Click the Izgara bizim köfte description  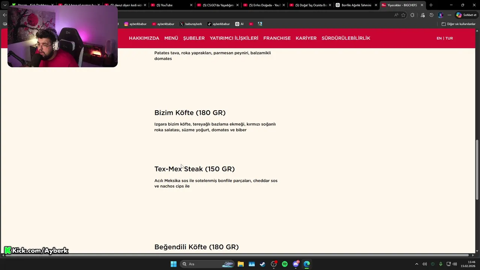[x=215, y=127]
